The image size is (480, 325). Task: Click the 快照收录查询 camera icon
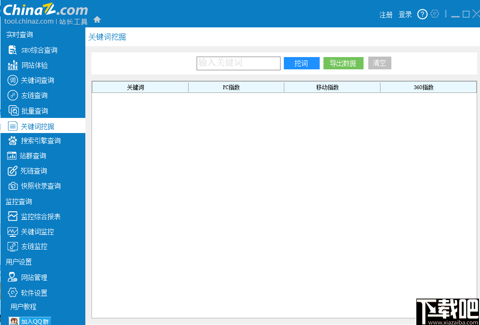(x=13, y=186)
